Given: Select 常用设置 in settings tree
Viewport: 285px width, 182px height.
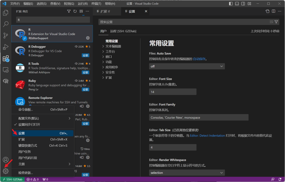Looking at the screenshot, I should [112, 41].
